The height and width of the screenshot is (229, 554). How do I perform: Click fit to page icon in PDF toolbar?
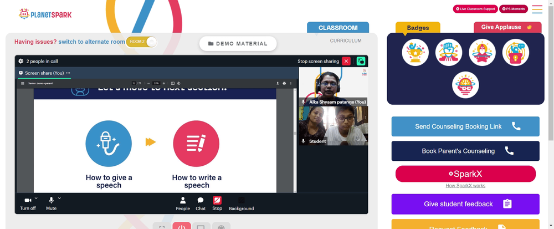click(173, 83)
